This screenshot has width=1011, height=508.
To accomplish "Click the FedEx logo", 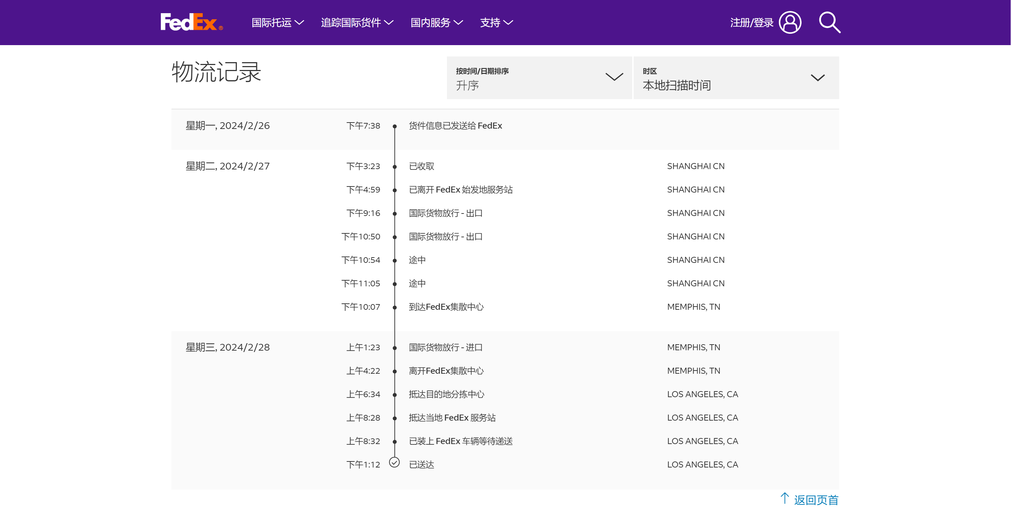I will pyautogui.click(x=192, y=22).
